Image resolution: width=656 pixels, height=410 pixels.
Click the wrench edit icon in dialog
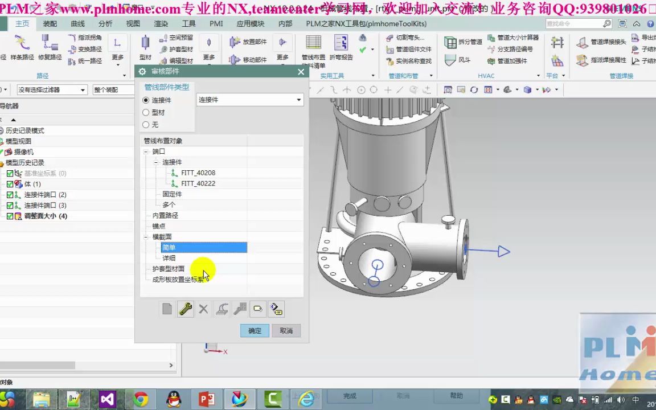(185, 309)
